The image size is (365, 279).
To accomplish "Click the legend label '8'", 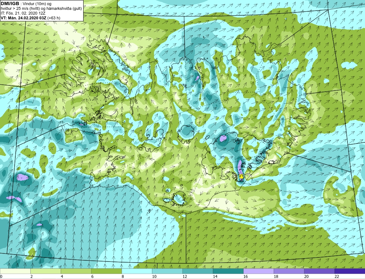I will point(123,276).
